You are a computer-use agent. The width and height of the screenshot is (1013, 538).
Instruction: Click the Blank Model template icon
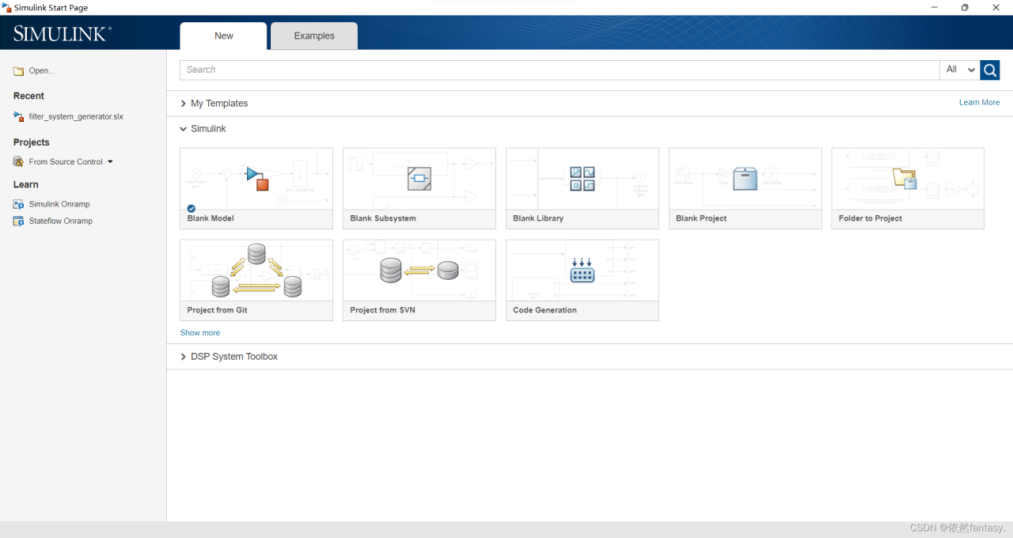(256, 179)
